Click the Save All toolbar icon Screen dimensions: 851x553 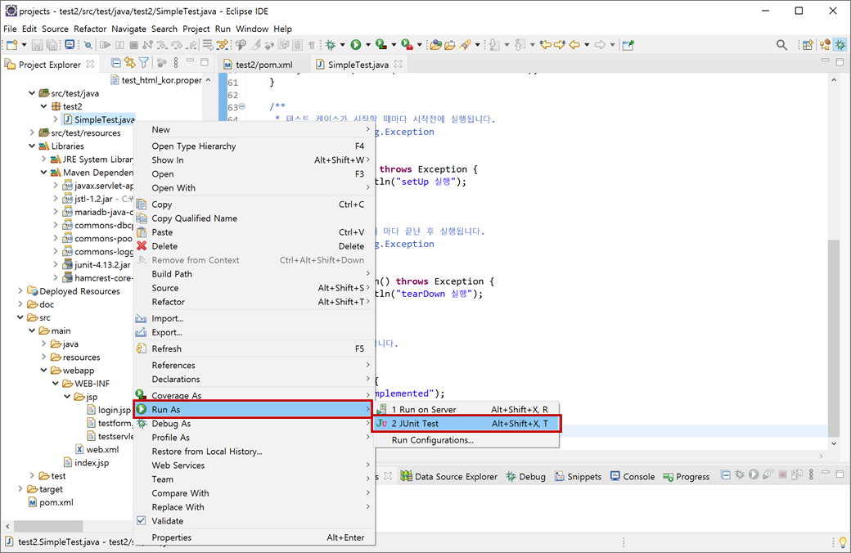click(52, 45)
